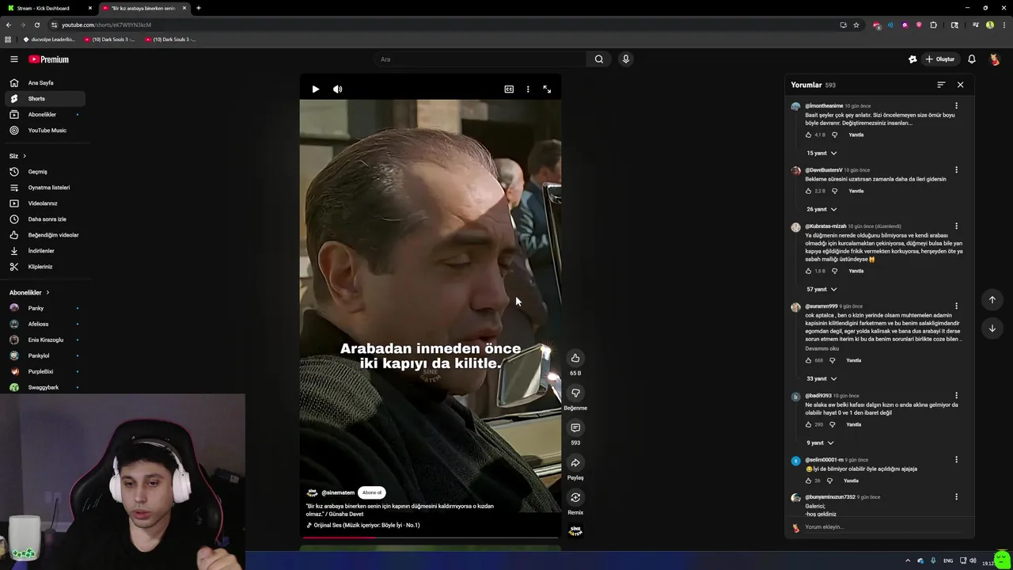Image resolution: width=1013 pixels, height=570 pixels.
Task: Share the Short via Paylaş
Action: (575, 462)
